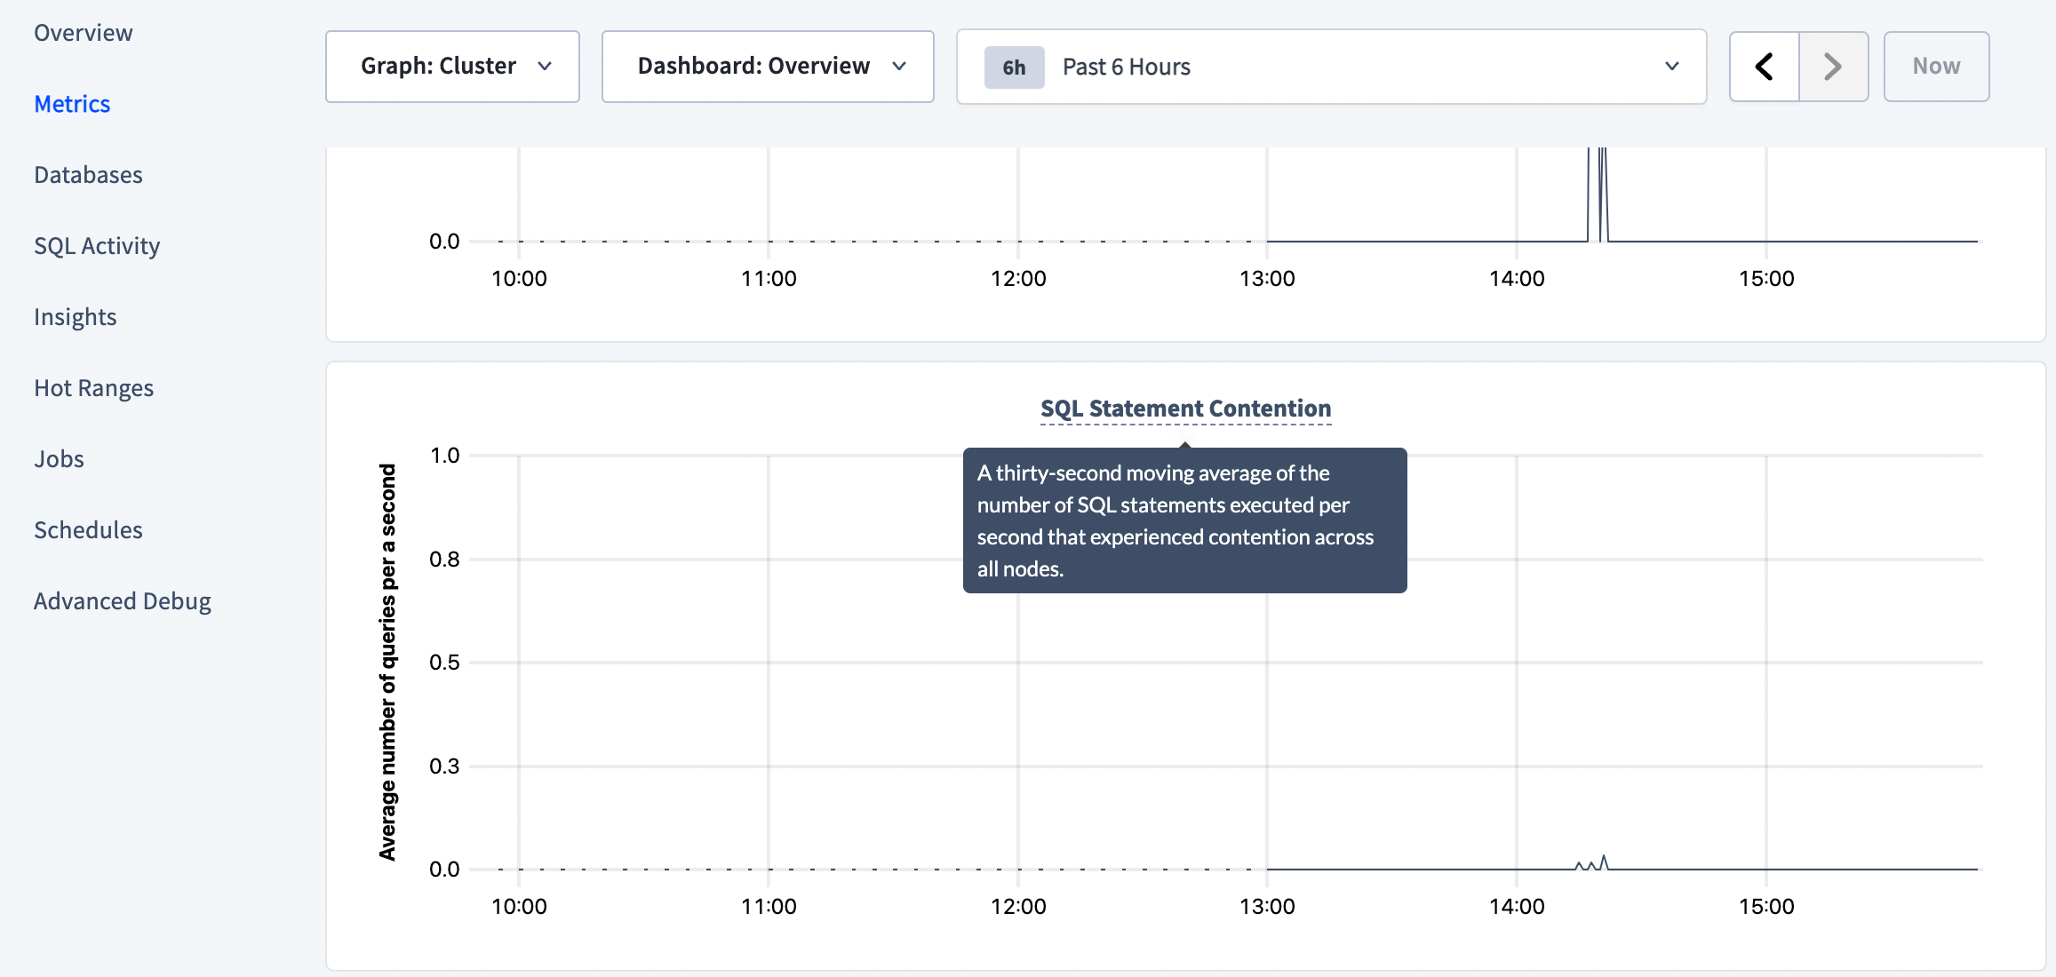
Task: Click the SQL Statement Contention chart title link
Action: tap(1184, 409)
